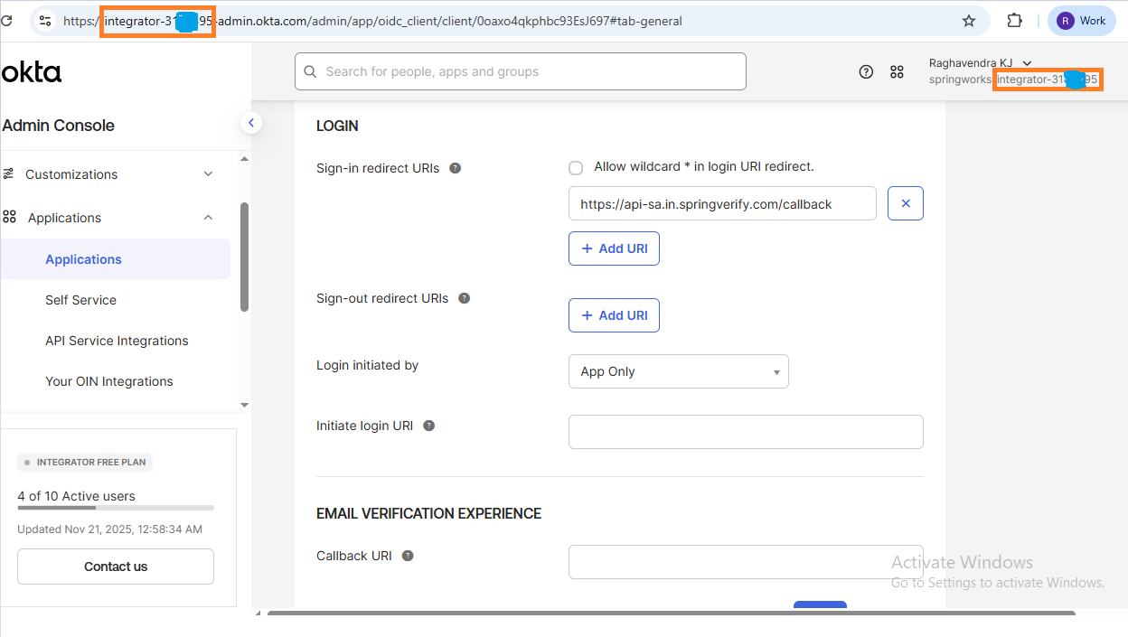This screenshot has height=637, width=1128.
Task: Open API Service Integrations in sidebar
Action: (117, 341)
